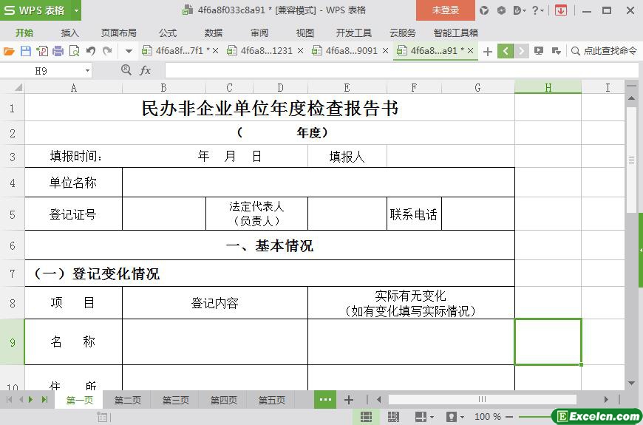Viewport: 643px width, 425px height.
Task: Click the green sheet list ellipsis button
Action: (x=324, y=400)
